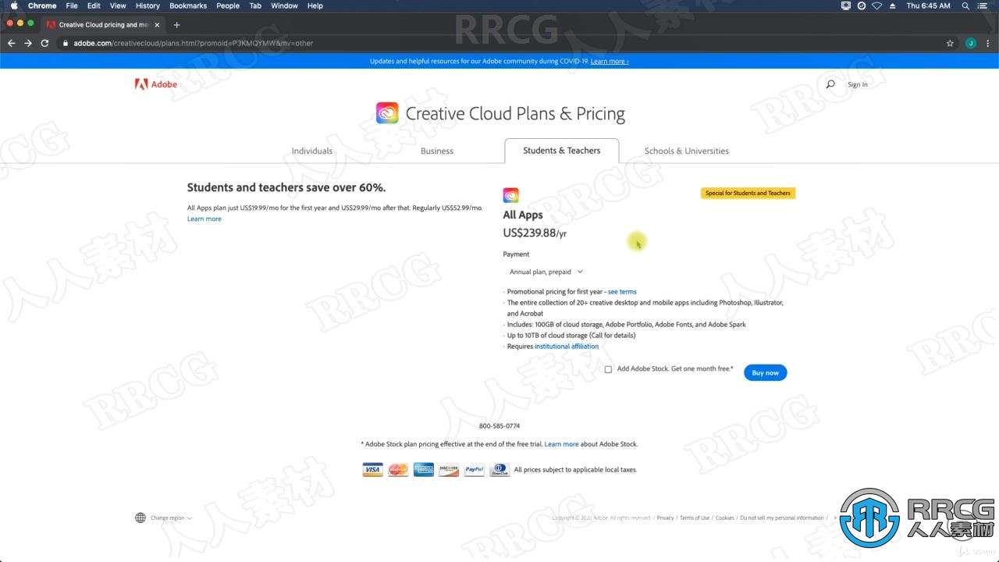Image resolution: width=999 pixels, height=562 pixels.
Task: Switch to the Business tab
Action: (437, 151)
